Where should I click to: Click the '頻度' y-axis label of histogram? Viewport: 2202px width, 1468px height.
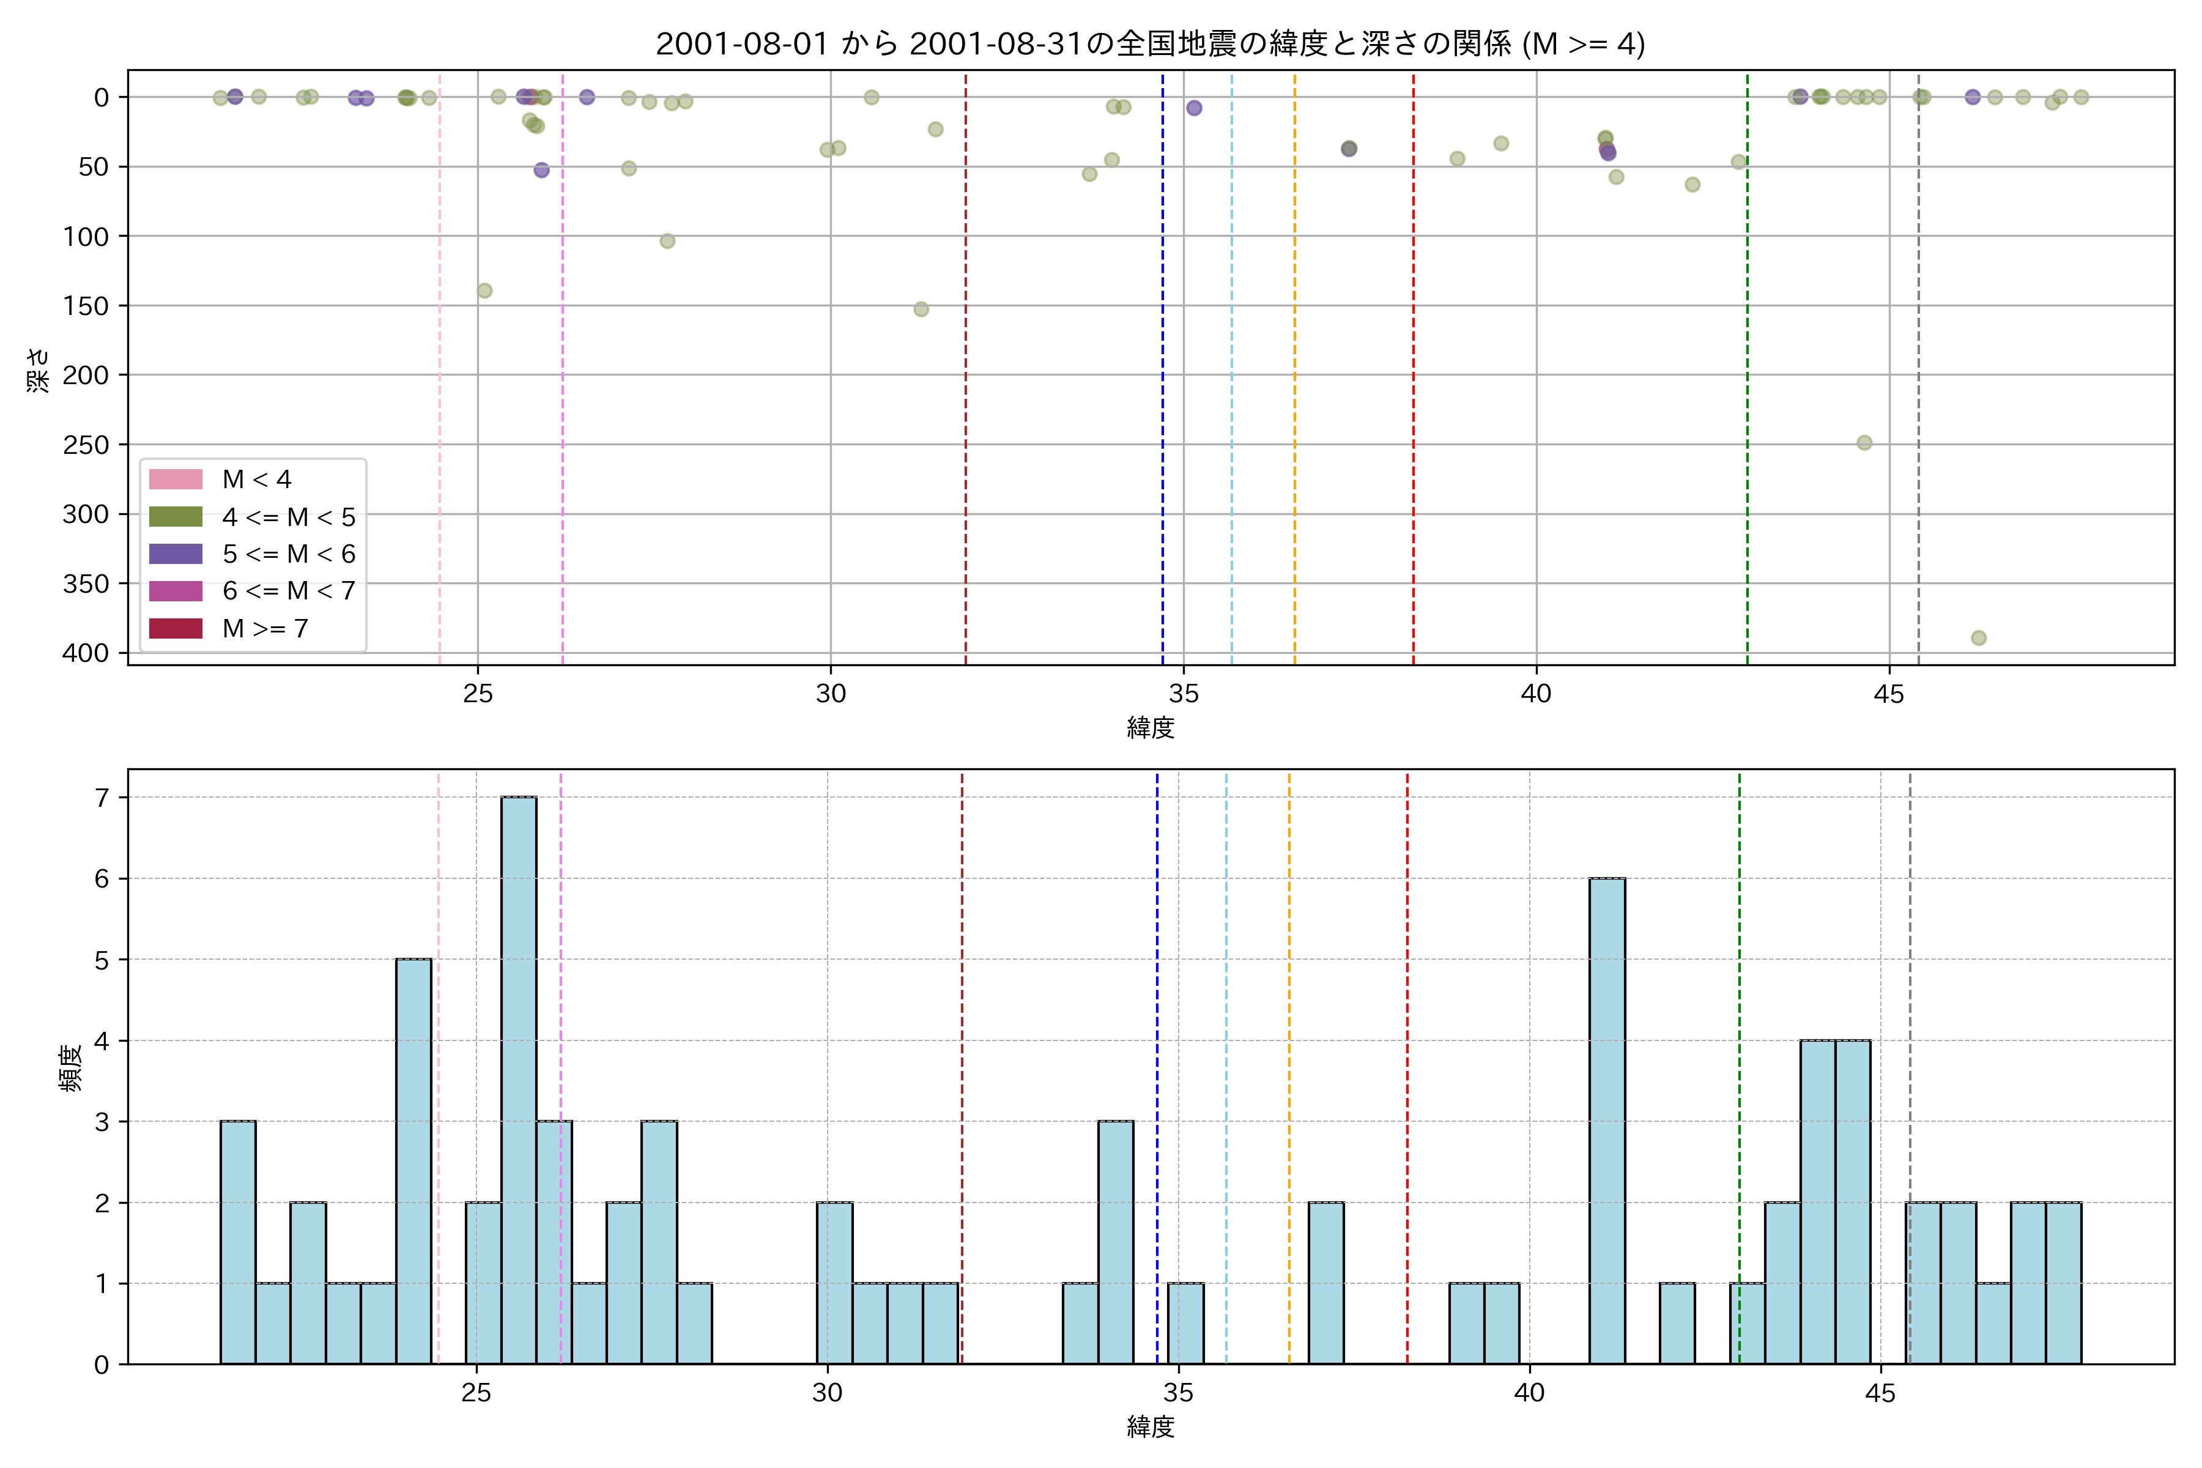(71, 1067)
